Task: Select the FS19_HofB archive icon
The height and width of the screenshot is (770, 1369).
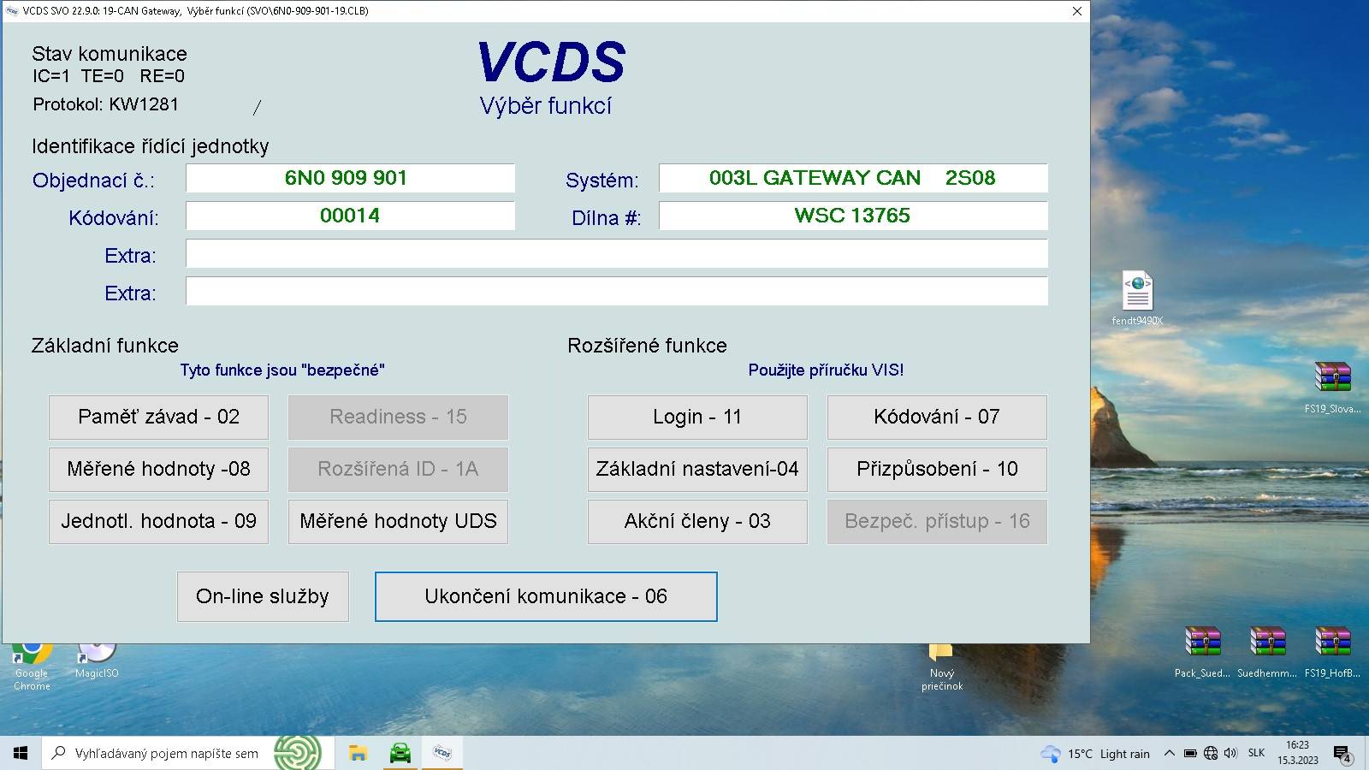Action: 1332,652
